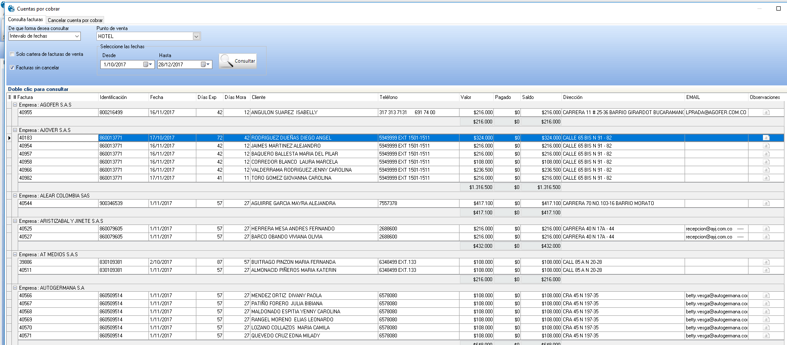Open observations icon for invoice 40544
The width and height of the screenshot is (787, 345).
(766, 203)
